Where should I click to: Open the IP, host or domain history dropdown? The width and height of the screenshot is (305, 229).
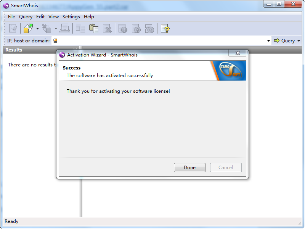(268, 41)
